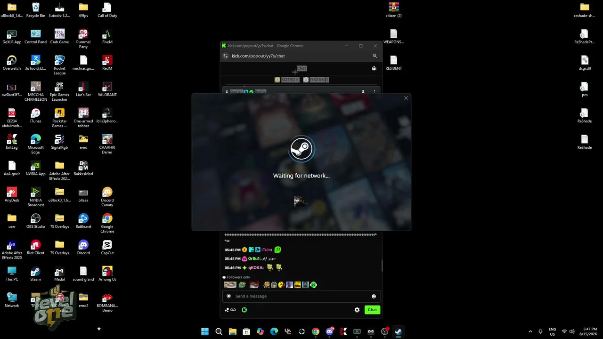
Task: Switch ENG US input language
Action: pyautogui.click(x=552, y=331)
